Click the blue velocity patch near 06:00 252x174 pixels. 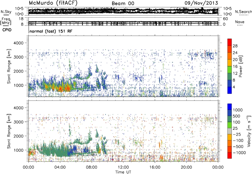click(x=74, y=149)
